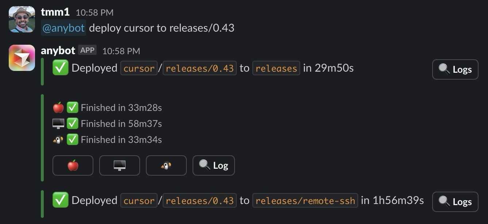Viewport: 488px width, 224px height.
Task: Click the green checkmark on first Deployed line
Action: [x=61, y=68]
